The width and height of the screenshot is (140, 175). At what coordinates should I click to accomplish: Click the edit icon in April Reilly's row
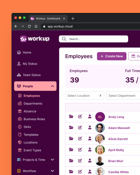pyautogui.click(x=80, y=149)
